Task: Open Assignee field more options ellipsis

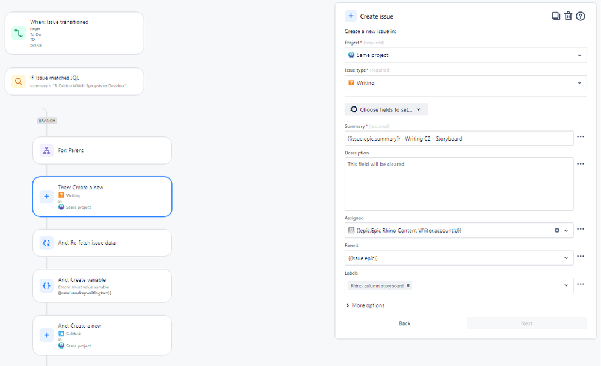Action: coord(581,229)
